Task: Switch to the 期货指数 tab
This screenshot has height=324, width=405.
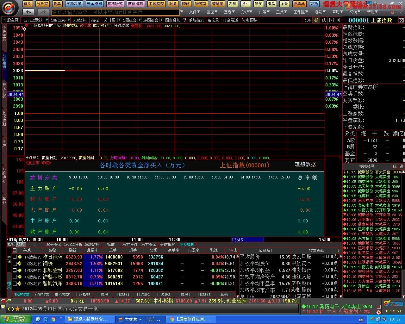Action: 42,294
